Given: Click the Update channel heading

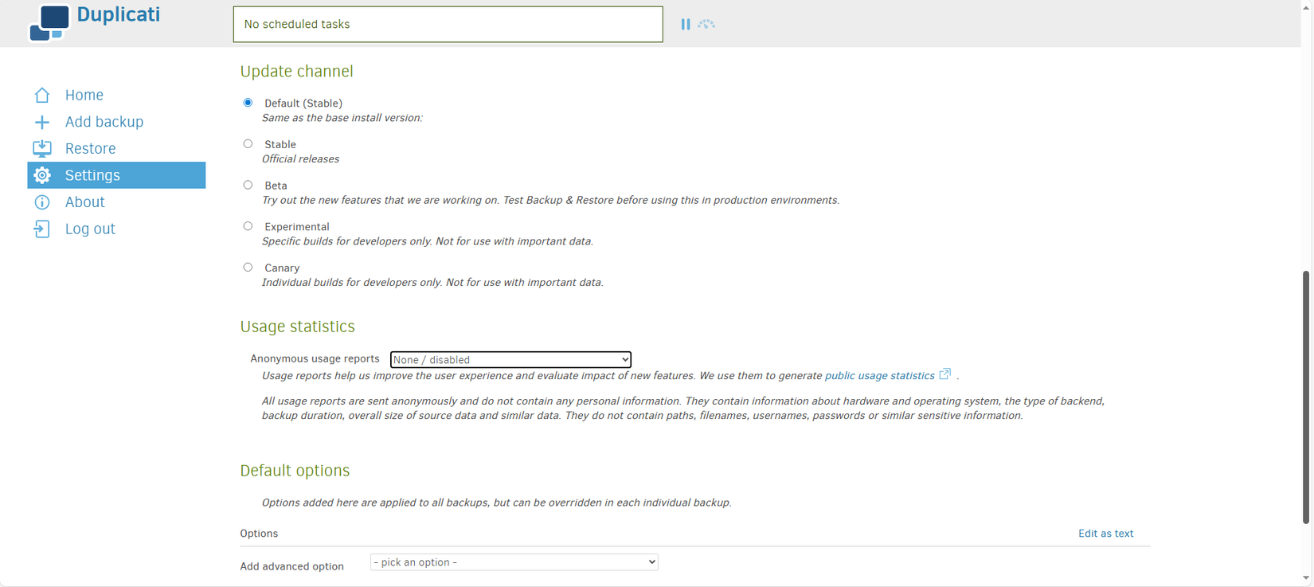Looking at the screenshot, I should (297, 72).
